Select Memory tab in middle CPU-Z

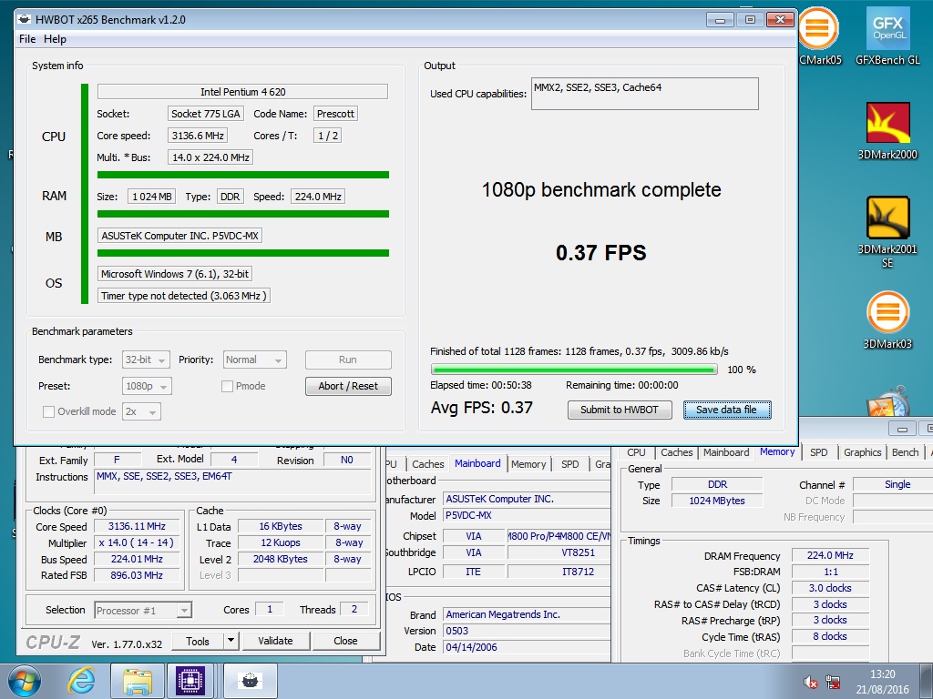point(528,464)
